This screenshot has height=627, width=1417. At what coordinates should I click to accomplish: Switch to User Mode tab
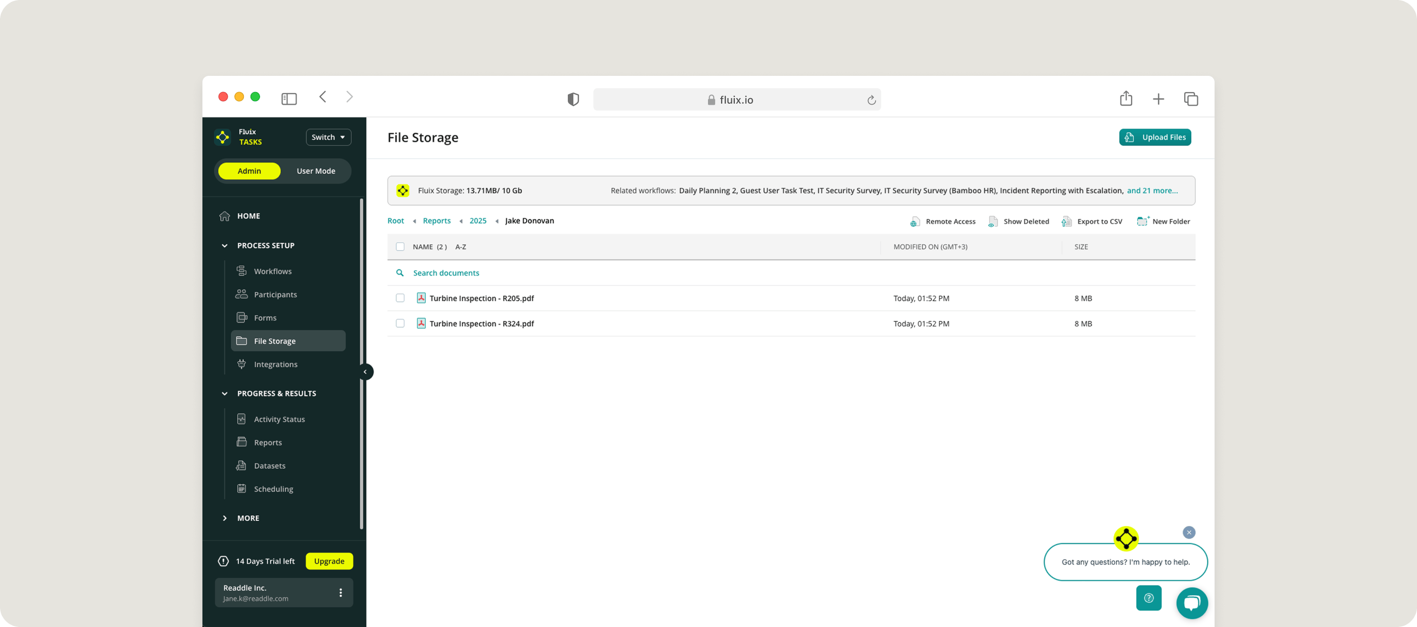[x=316, y=171]
